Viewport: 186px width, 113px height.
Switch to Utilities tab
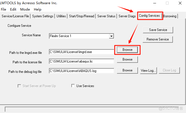point(61,16)
